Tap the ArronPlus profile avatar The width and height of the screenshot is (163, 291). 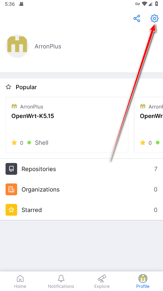17,46
